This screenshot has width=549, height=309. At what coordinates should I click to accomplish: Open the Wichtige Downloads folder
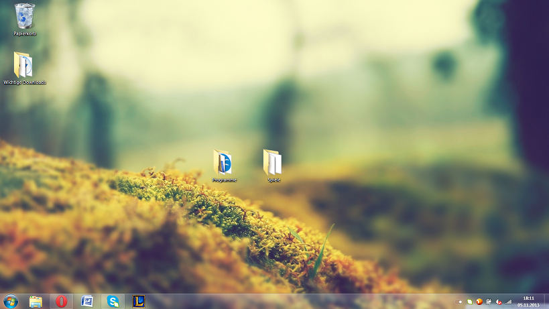coord(24,65)
